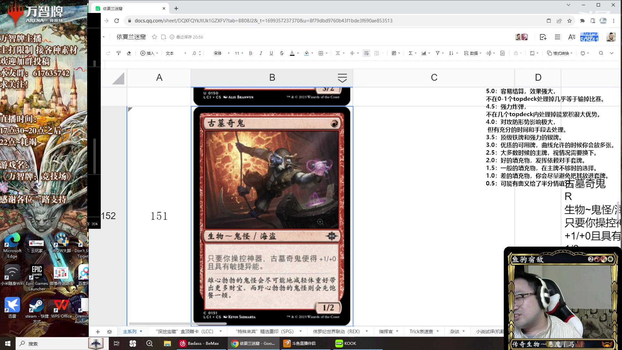This screenshot has height=350, width=622.
Task: Click the move-to-folder icon beside the title star
Action: tap(164, 37)
